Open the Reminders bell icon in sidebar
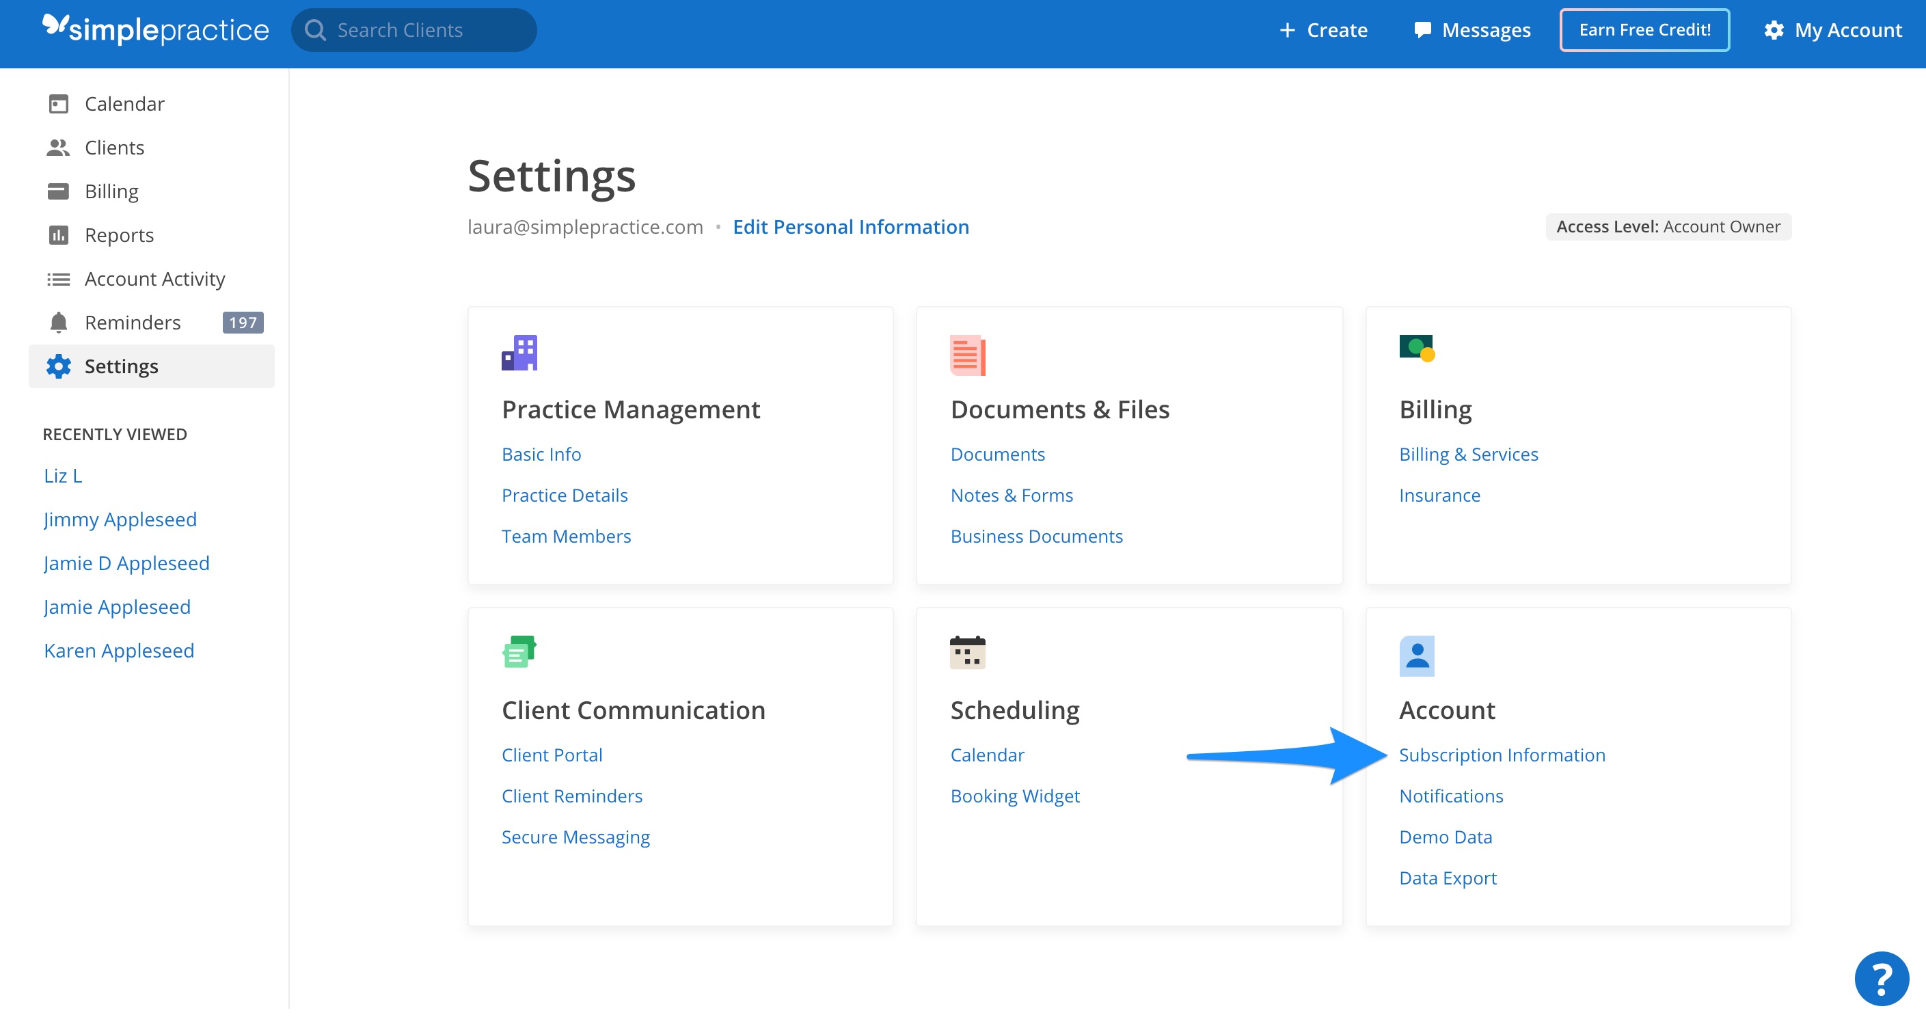The height and width of the screenshot is (1028, 1926). [x=57, y=322]
